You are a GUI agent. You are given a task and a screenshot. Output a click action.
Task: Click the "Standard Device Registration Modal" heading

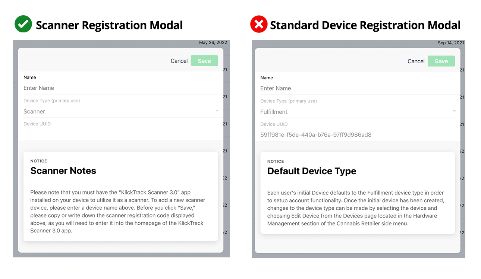click(x=365, y=25)
